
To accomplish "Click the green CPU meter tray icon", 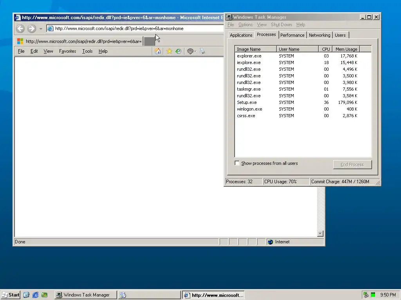I will point(373,295).
